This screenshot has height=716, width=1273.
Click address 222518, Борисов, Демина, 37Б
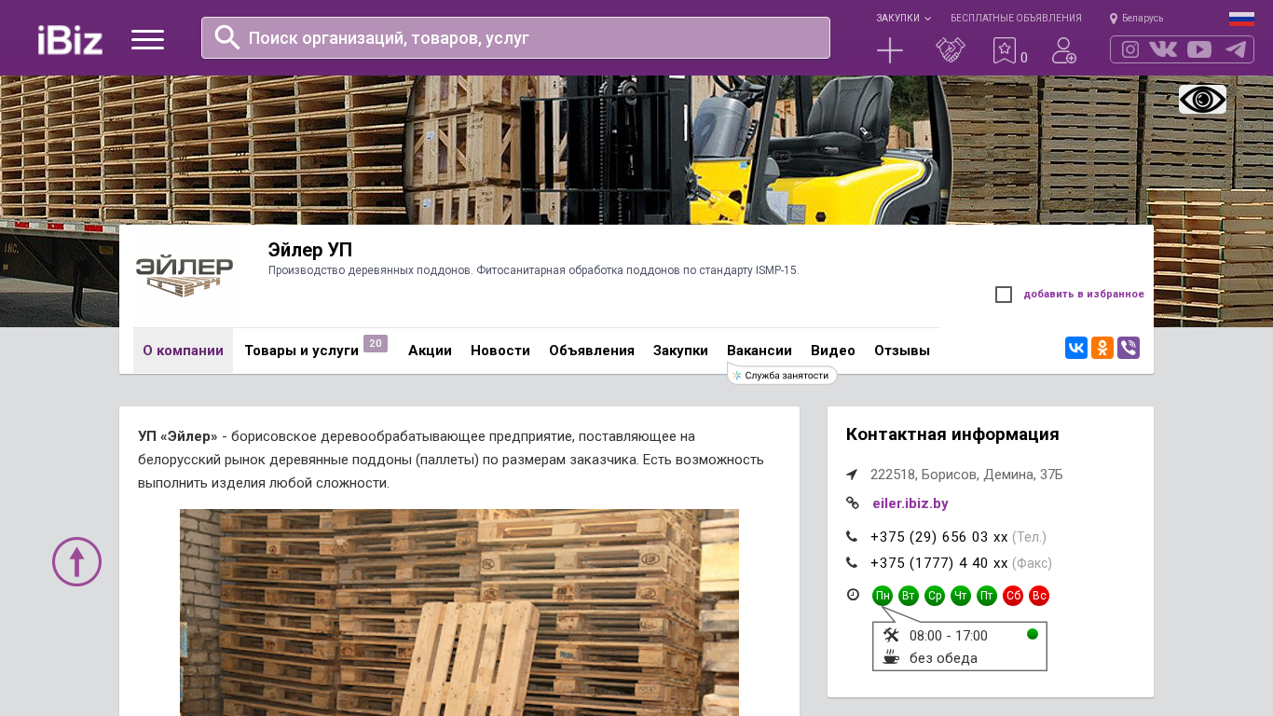[966, 475]
